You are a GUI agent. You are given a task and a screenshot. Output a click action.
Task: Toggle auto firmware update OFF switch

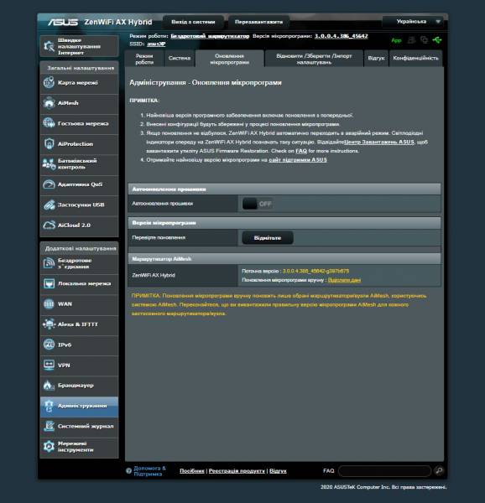tap(258, 204)
